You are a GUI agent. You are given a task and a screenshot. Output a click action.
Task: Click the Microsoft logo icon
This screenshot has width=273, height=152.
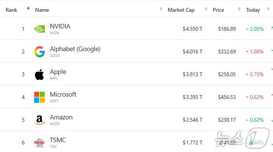click(39, 97)
